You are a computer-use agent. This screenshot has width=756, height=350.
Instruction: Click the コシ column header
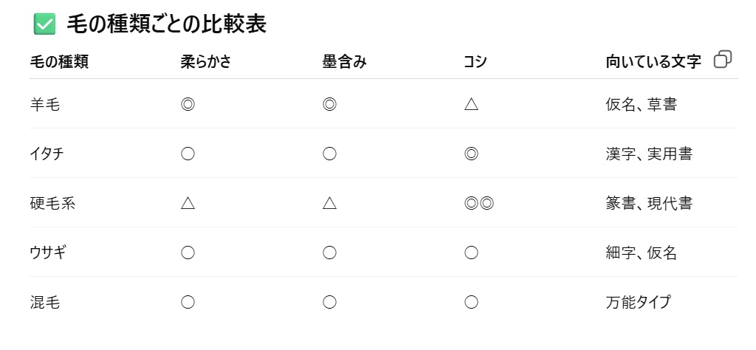tap(475, 62)
